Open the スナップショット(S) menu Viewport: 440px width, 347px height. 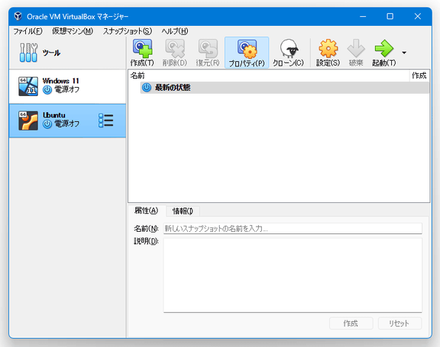(x=127, y=31)
